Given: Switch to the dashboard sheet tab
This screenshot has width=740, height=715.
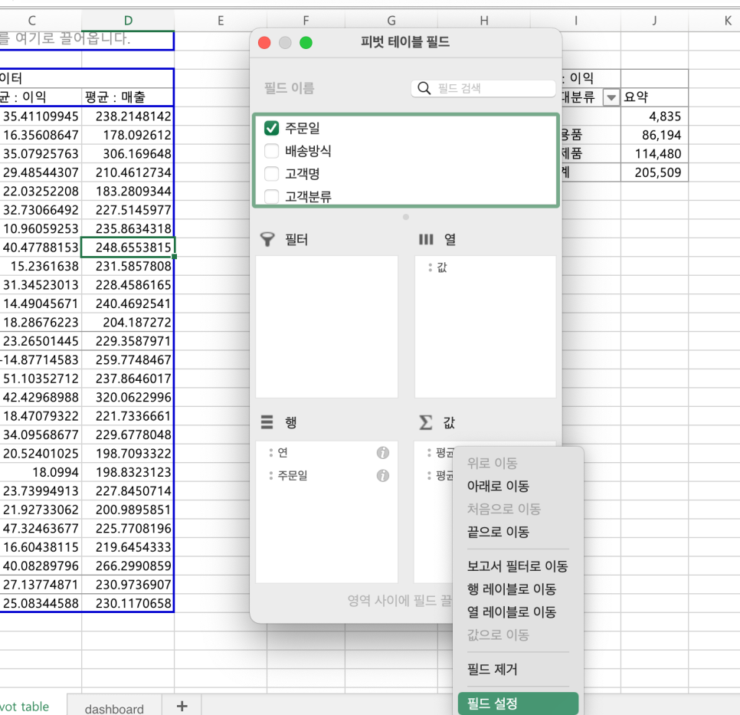Looking at the screenshot, I should [114, 709].
